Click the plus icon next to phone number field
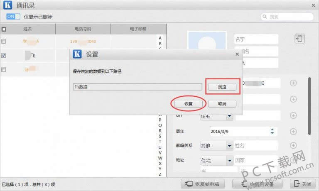Image resolution: width=319 pixels, height=191 pixels. pyautogui.click(x=293, y=83)
